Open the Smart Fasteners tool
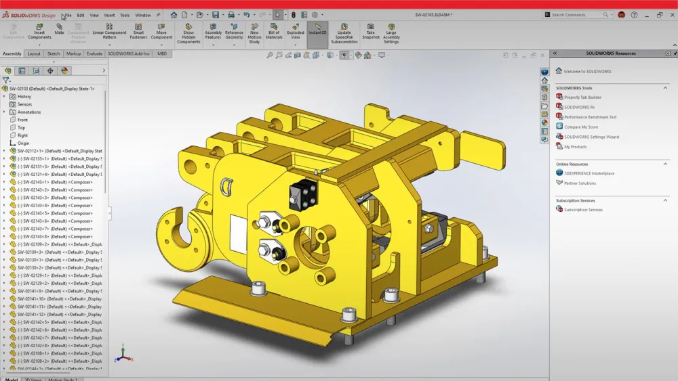 tap(138, 31)
